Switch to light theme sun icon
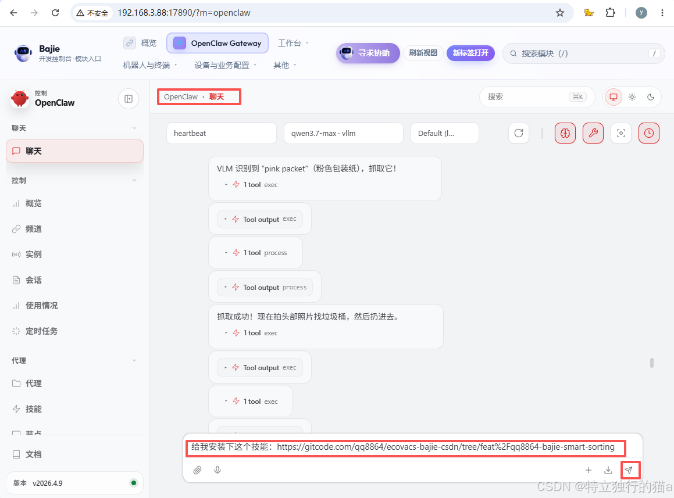The height and width of the screenshot is (498, 674). (x=632, y=97)
